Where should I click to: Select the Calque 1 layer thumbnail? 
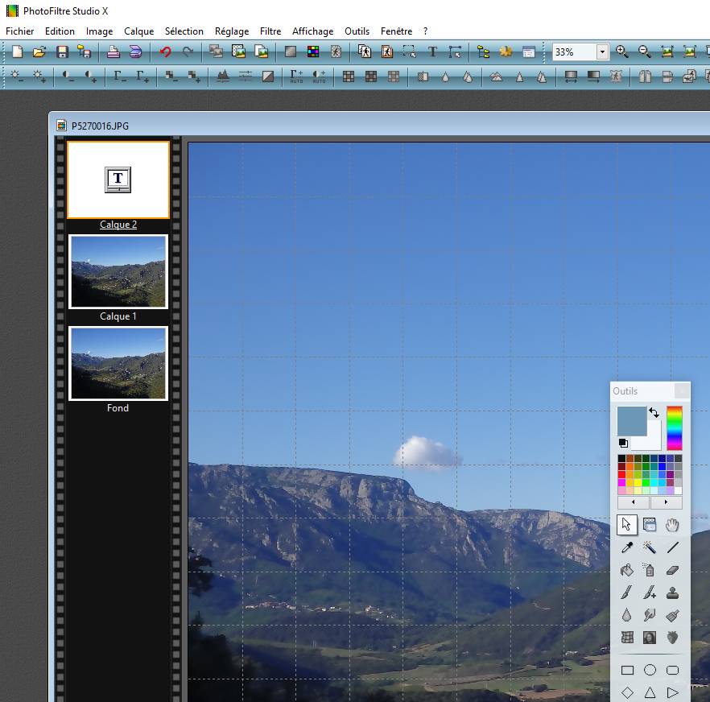click(x=118, y=271)
